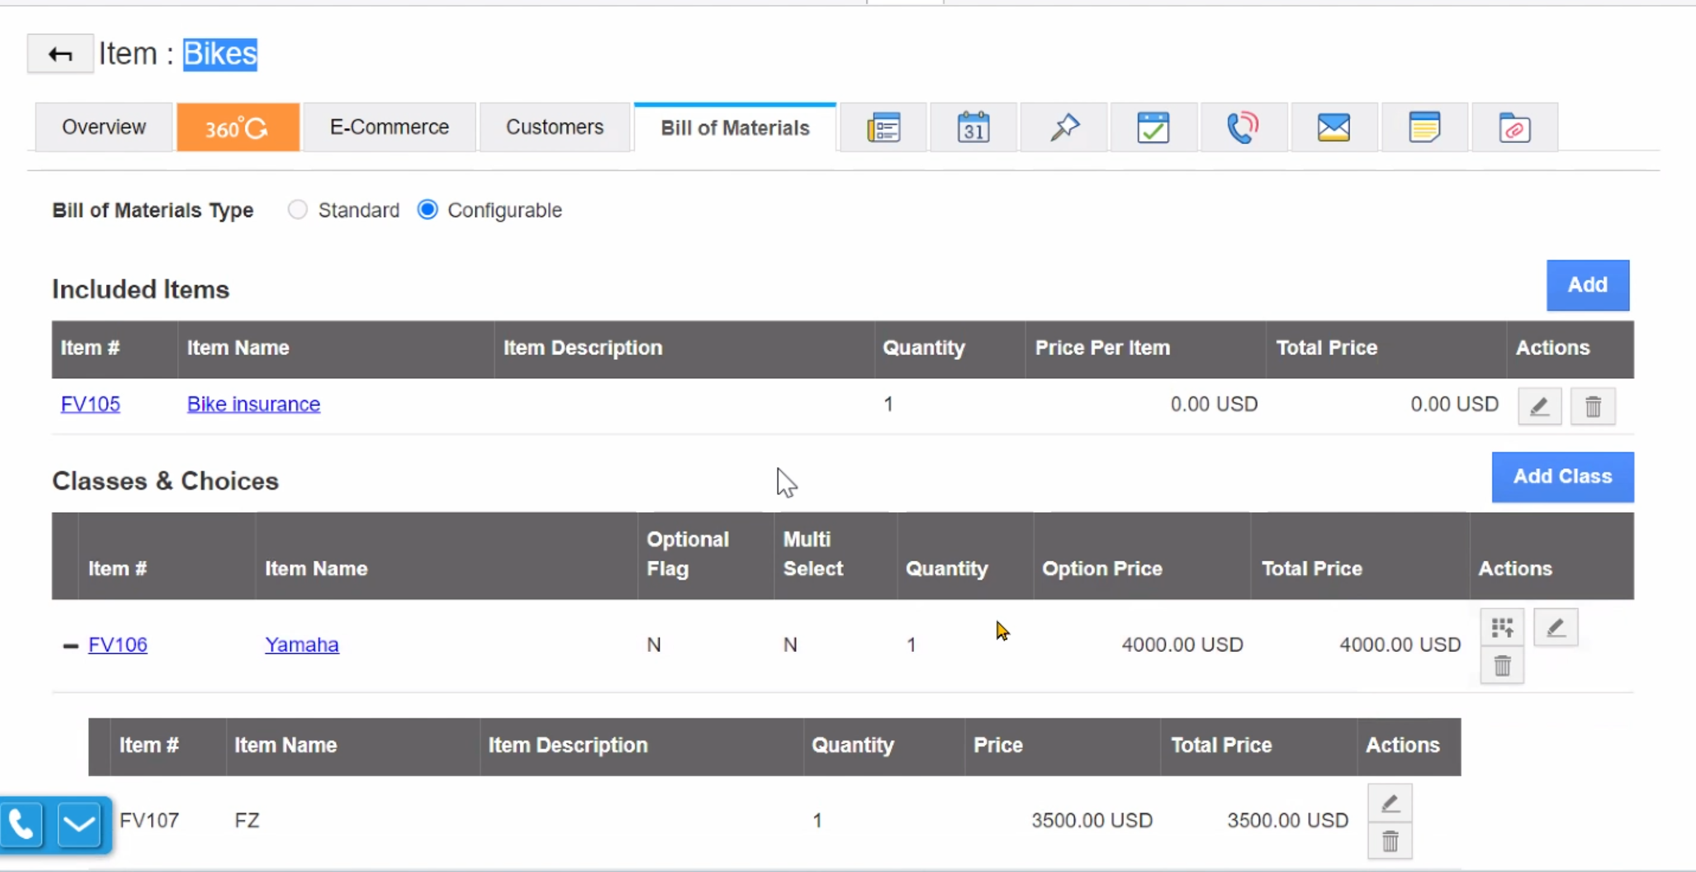Click the floating phone call widget
The image size is (1696, 872).
tap(22, 824)
